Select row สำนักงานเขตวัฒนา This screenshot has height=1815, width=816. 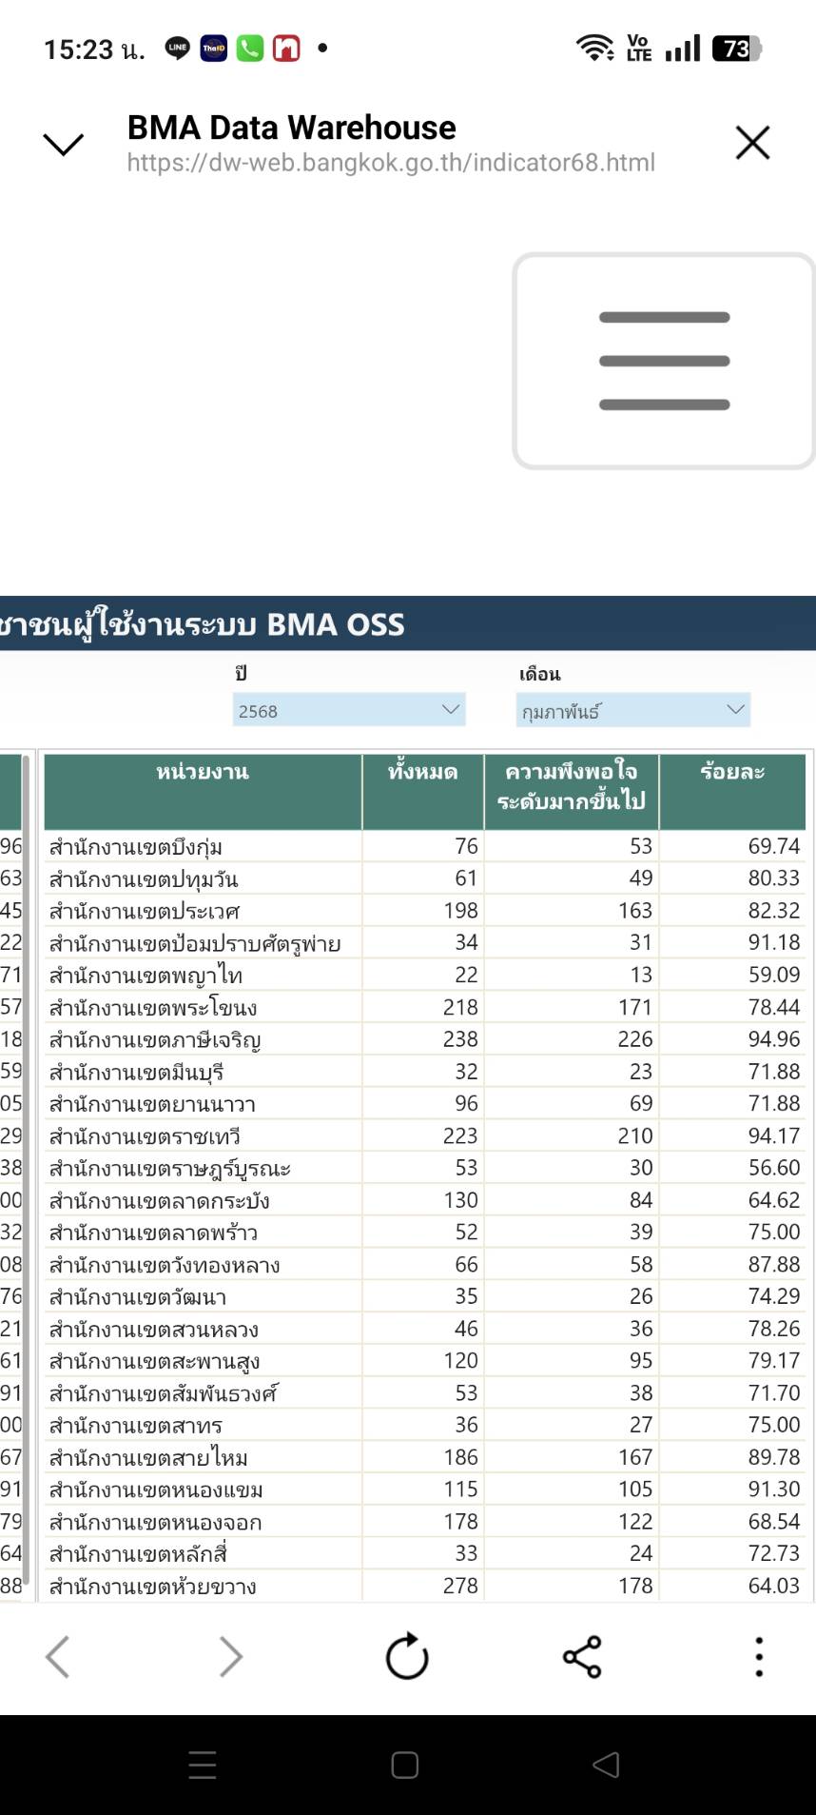[x=424, y=1296]
